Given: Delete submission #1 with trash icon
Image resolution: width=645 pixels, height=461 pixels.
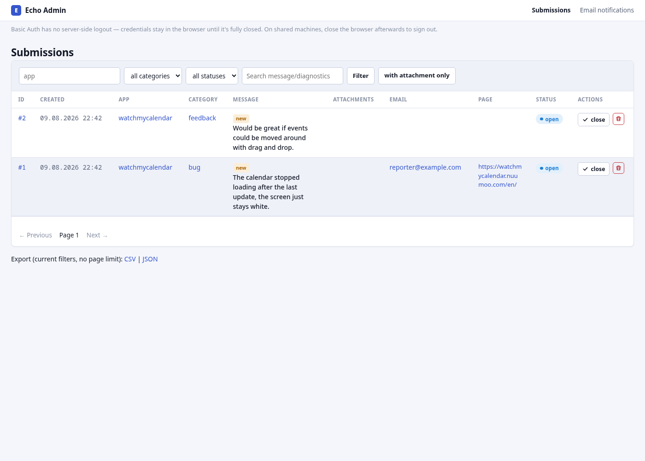Looking at the screenshot, I should (x=618, y=168).
